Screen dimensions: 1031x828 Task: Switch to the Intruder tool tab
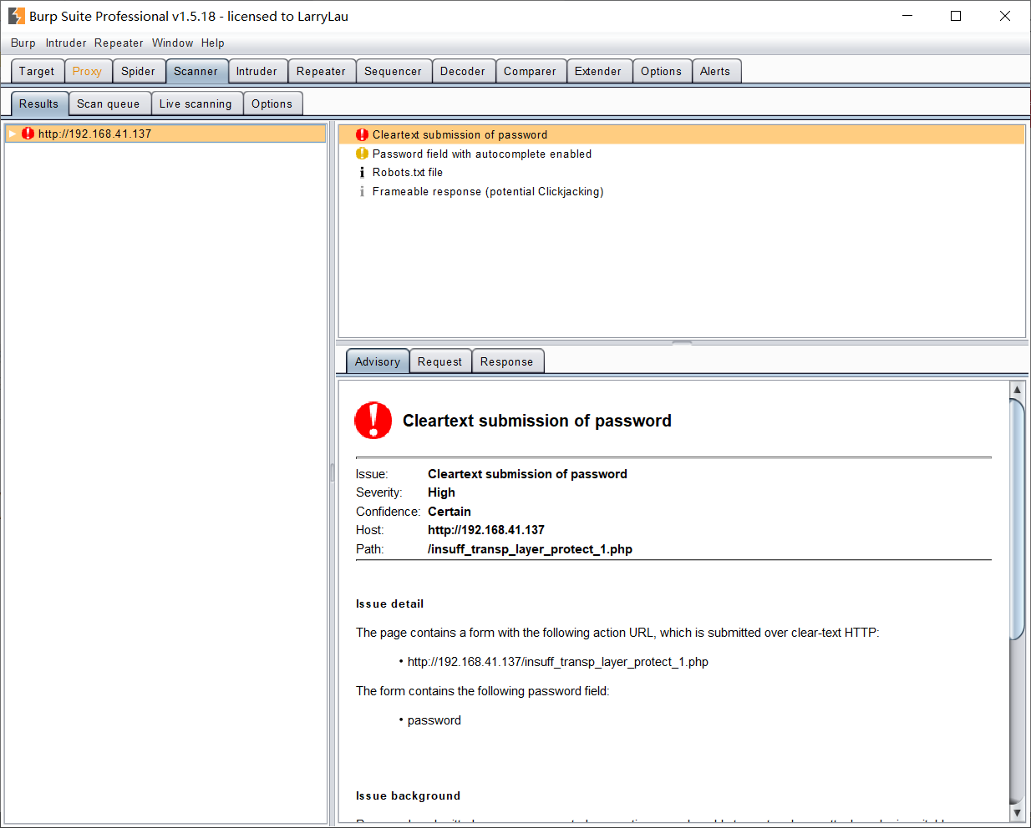tap(257, 71)
